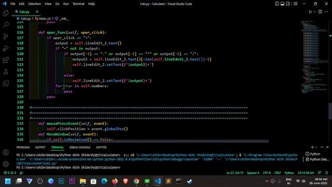Click Spaces: 4 indentation in status bar
The width and height of the screenshot is (332, 187).
[253, 173]
